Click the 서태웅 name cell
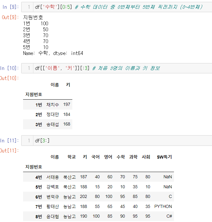Viewport: 212px width, 222px height. (x=53, y=177)
